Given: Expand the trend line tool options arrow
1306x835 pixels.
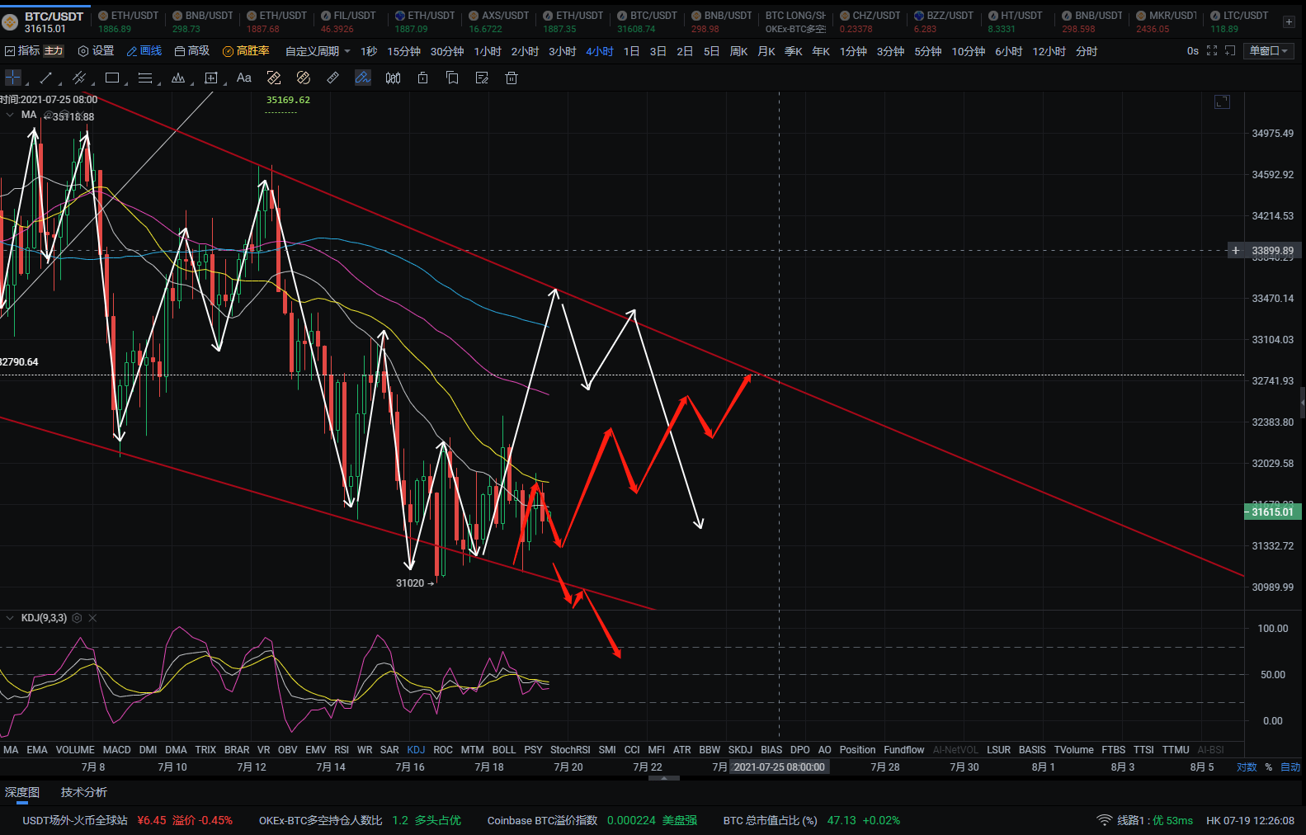Looking at the screenshot, I should point(60,83).
